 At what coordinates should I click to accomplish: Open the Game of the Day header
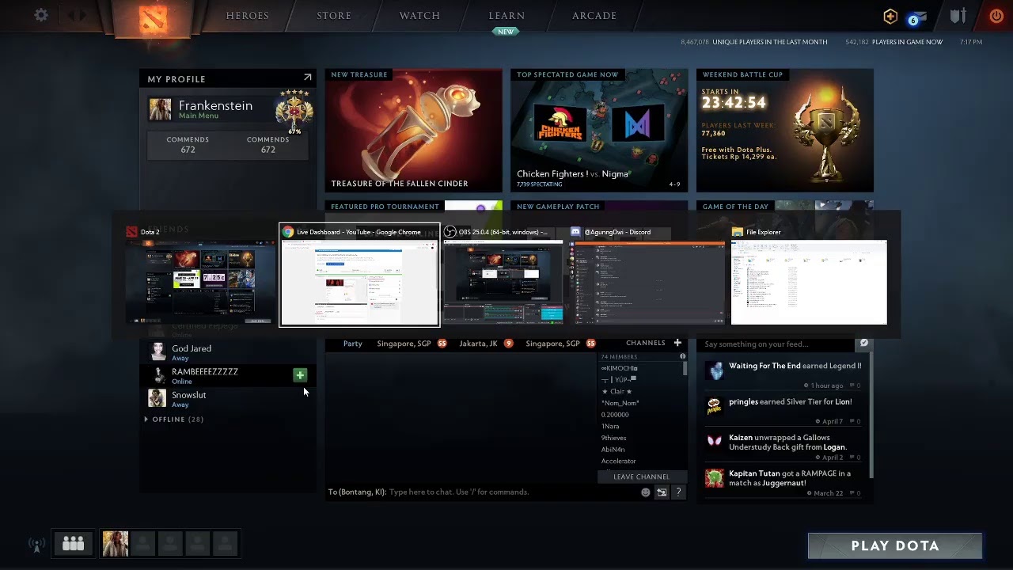[735, 207]
